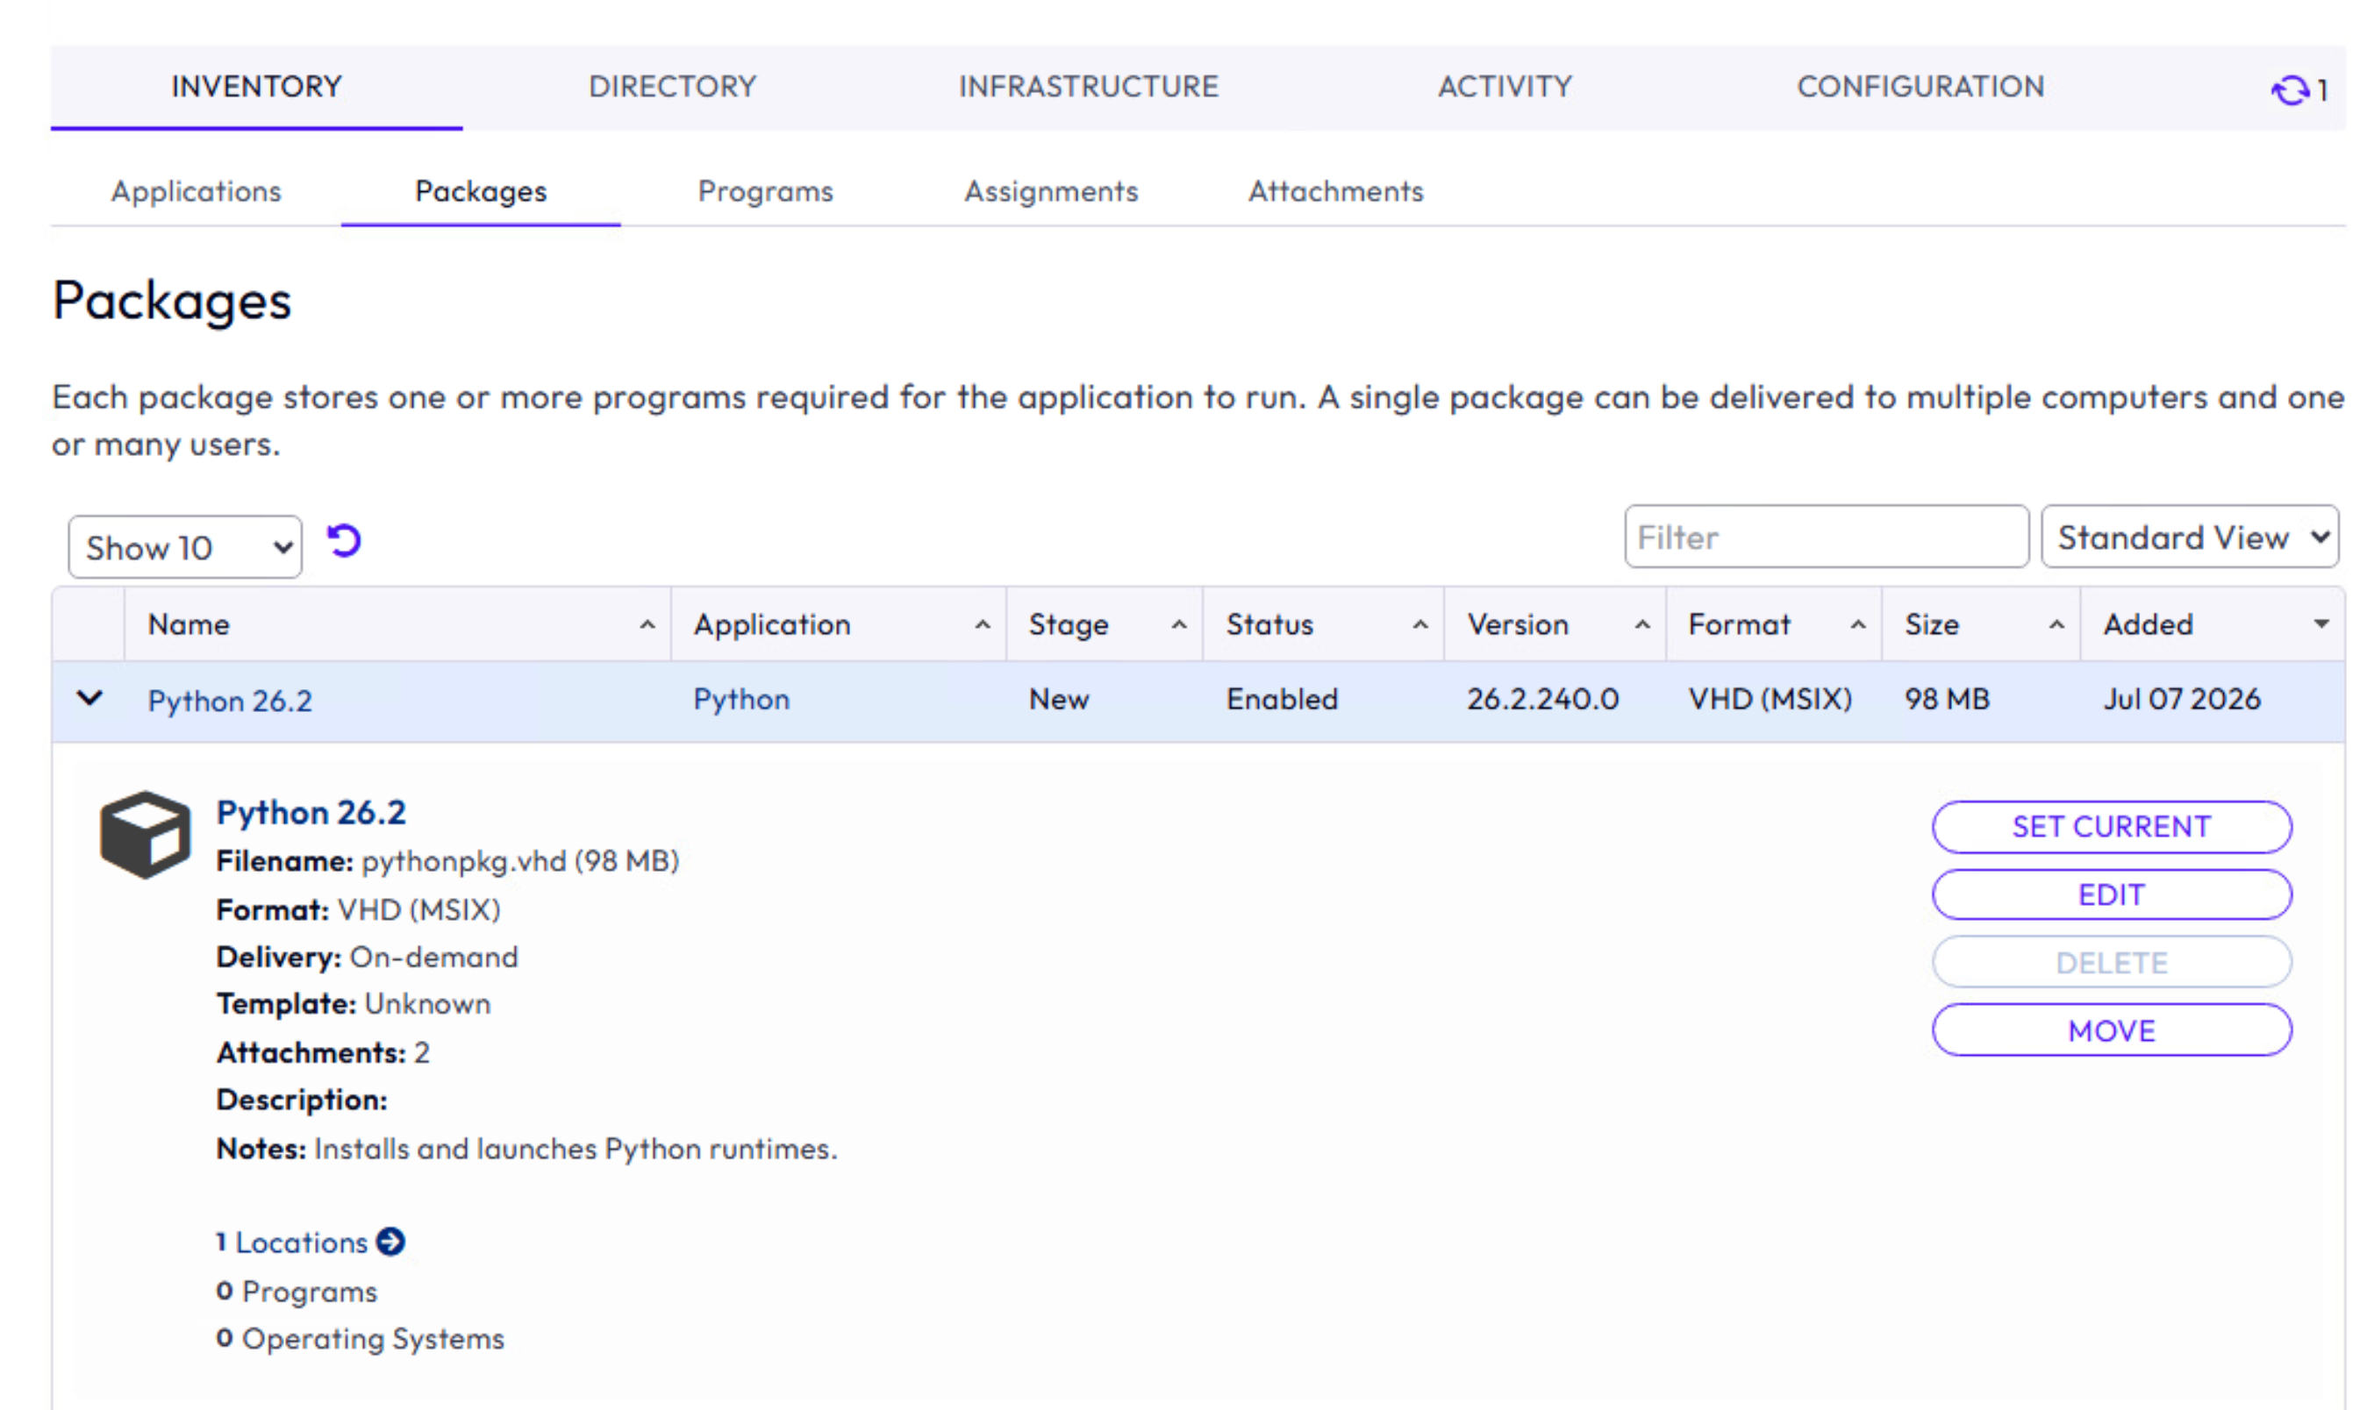Collapse the Python 26.2 row chevron
This screenshot has width=2367, height=1410.
pos(89,698)
